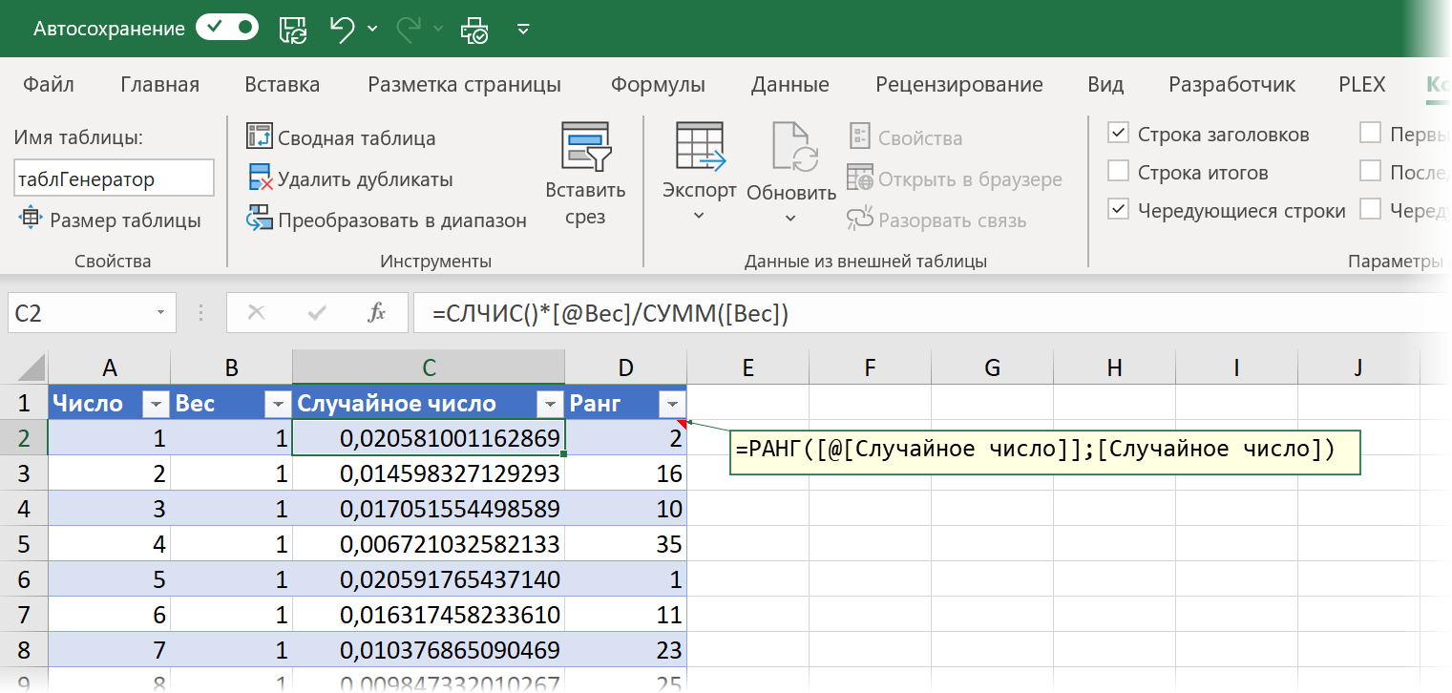Click Сводная таблица button
This screenshot has height=693, width=1452.
click(x=342, y=138)
